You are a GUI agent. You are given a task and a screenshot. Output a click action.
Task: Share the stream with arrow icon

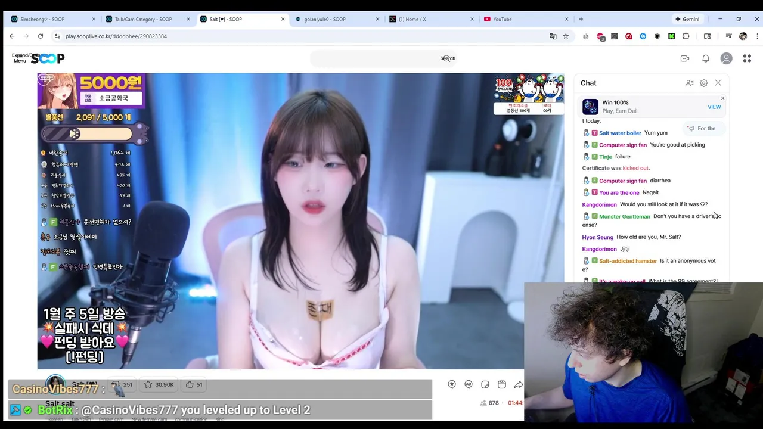(x=518, y=385)
